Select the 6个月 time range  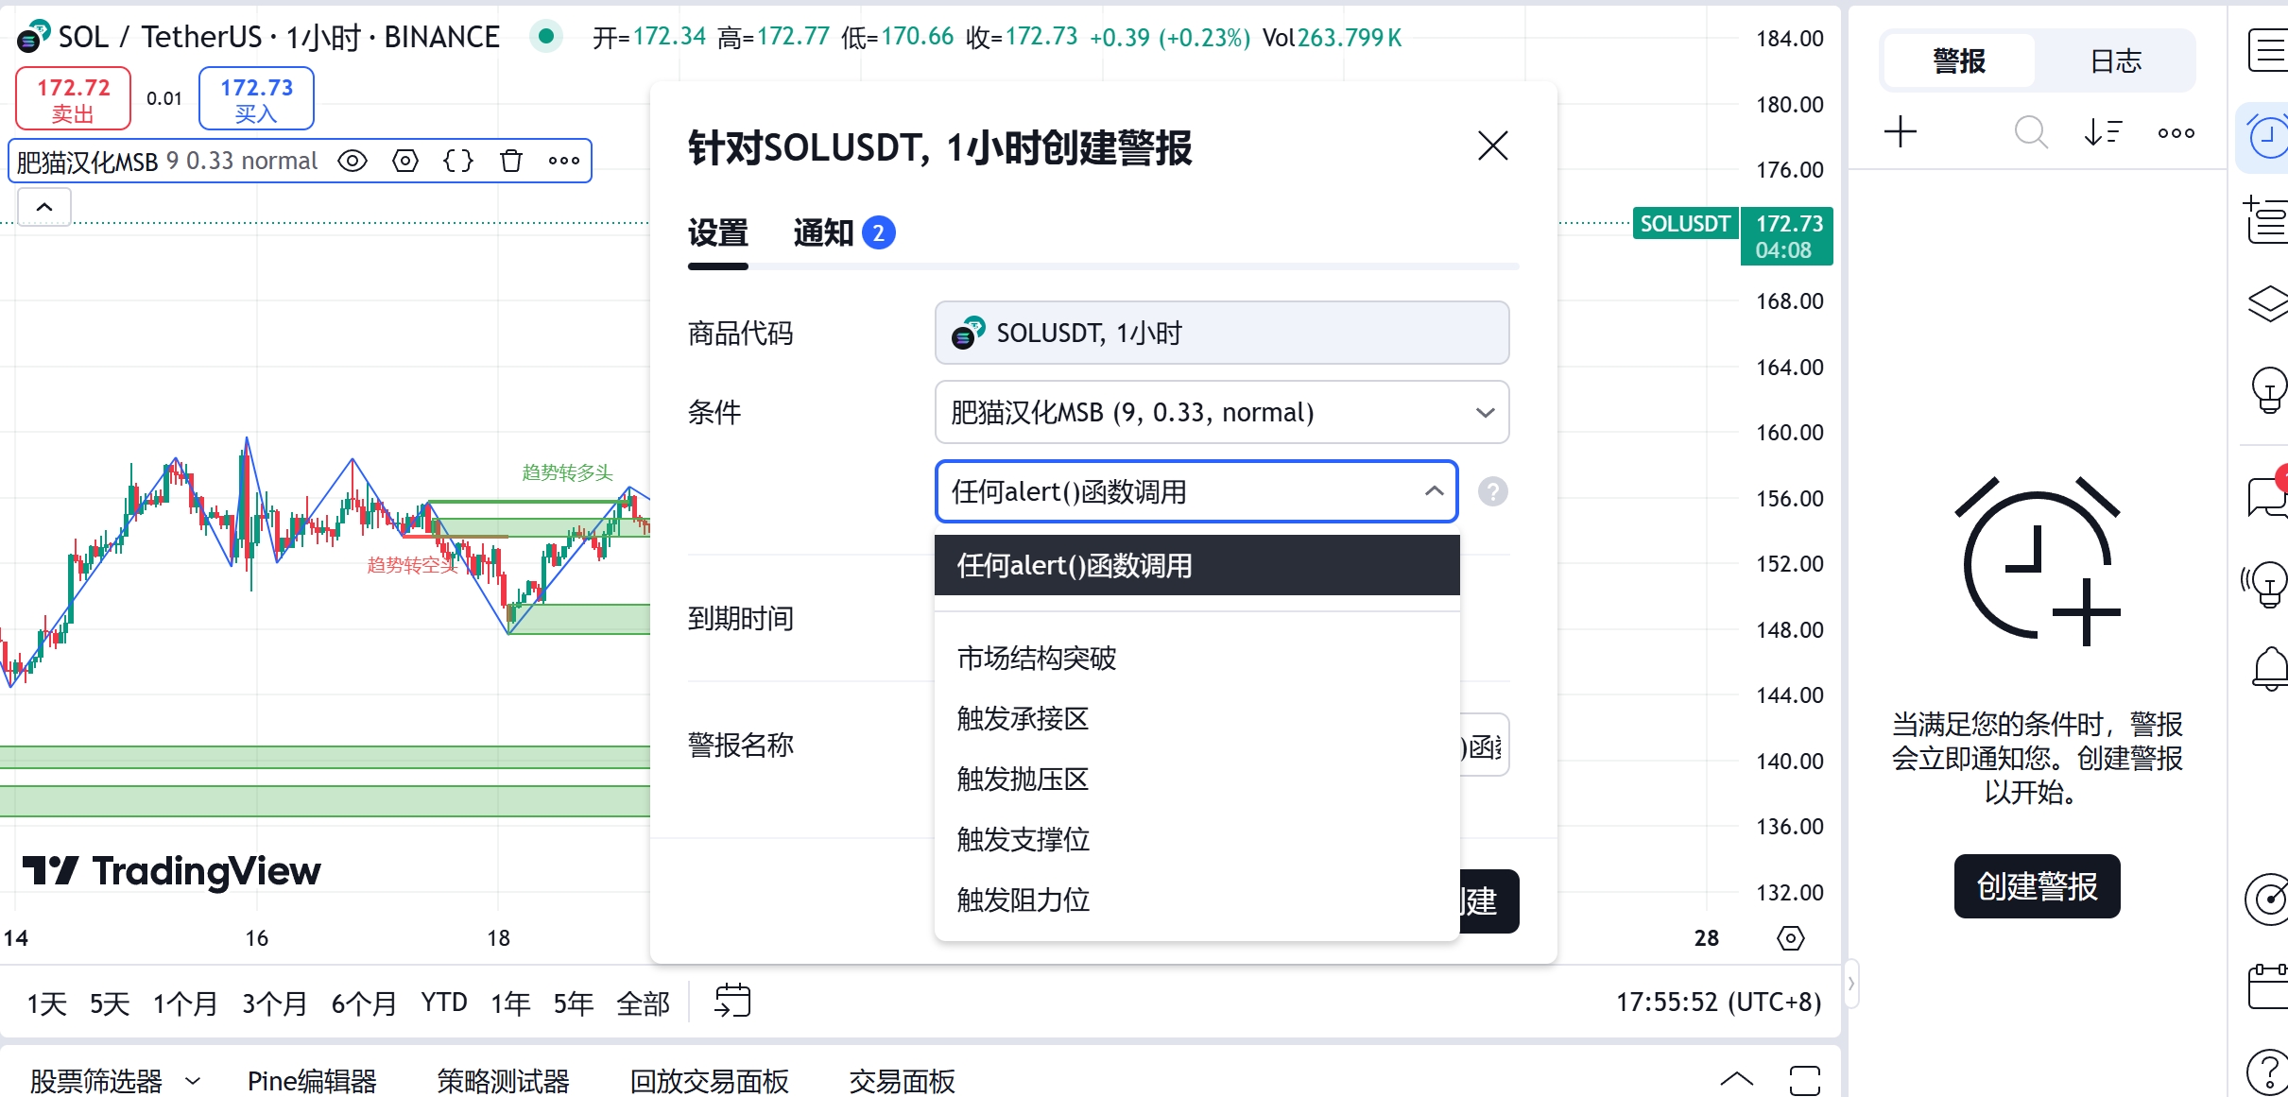[364, 1003]
